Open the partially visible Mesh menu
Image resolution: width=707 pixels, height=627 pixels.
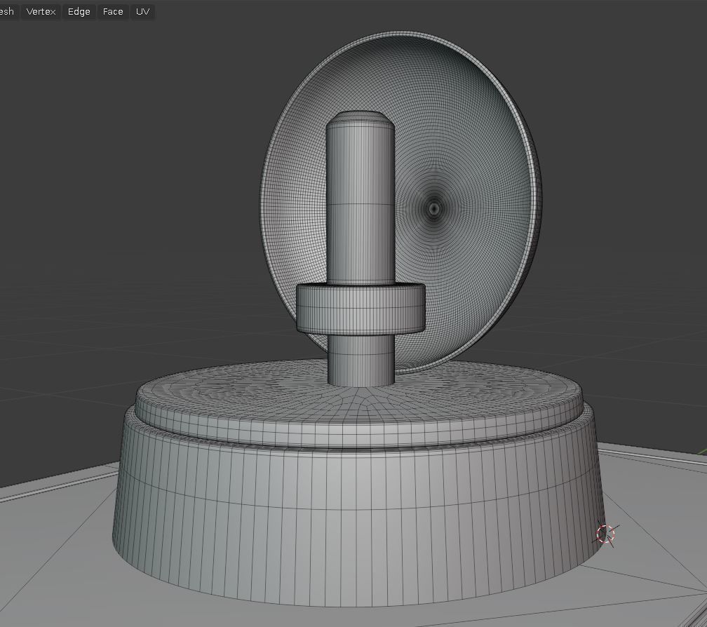point(7,12)
